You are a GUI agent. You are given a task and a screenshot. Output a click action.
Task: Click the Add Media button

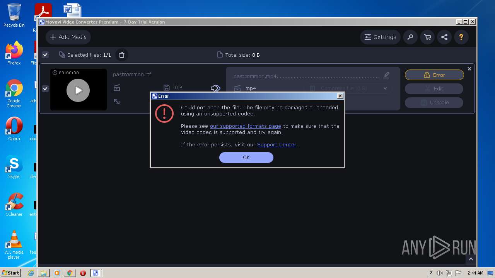68,37
